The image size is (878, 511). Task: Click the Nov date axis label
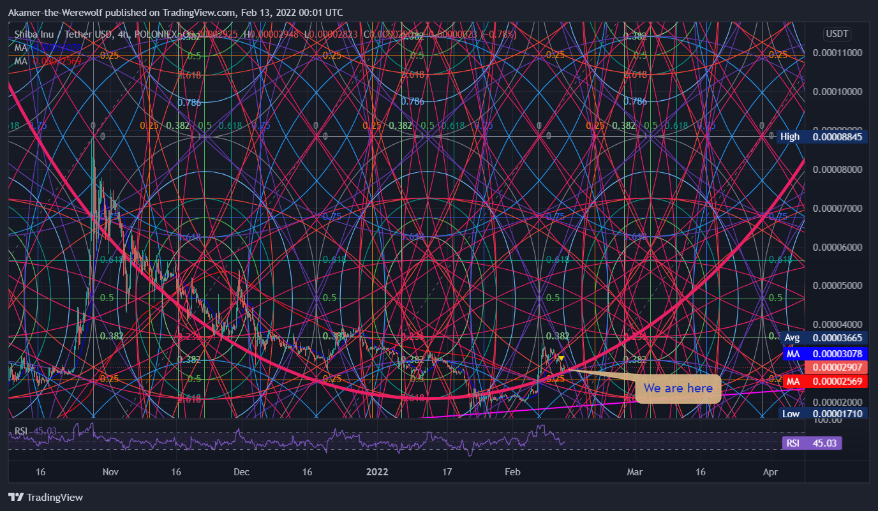110,472
